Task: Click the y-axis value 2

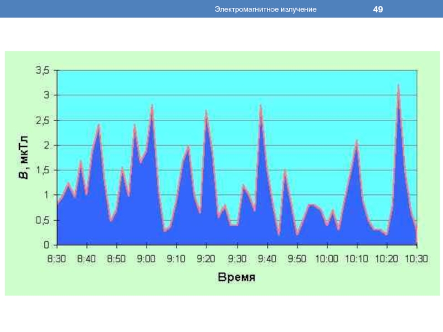Action: coord(47,146)
